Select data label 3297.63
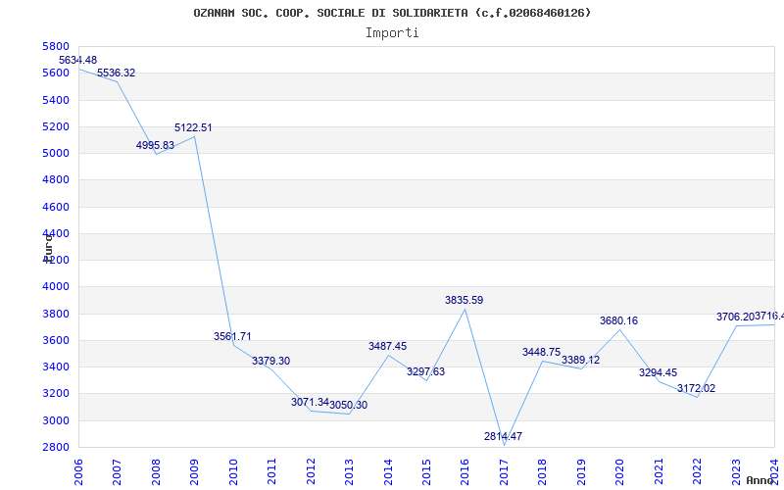This screenshot has height=490, width=784. tap(425, 371)
